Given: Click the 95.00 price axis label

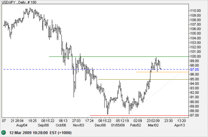Looking at the screenshot, I should pyautogui.click(x=195, y=79).
